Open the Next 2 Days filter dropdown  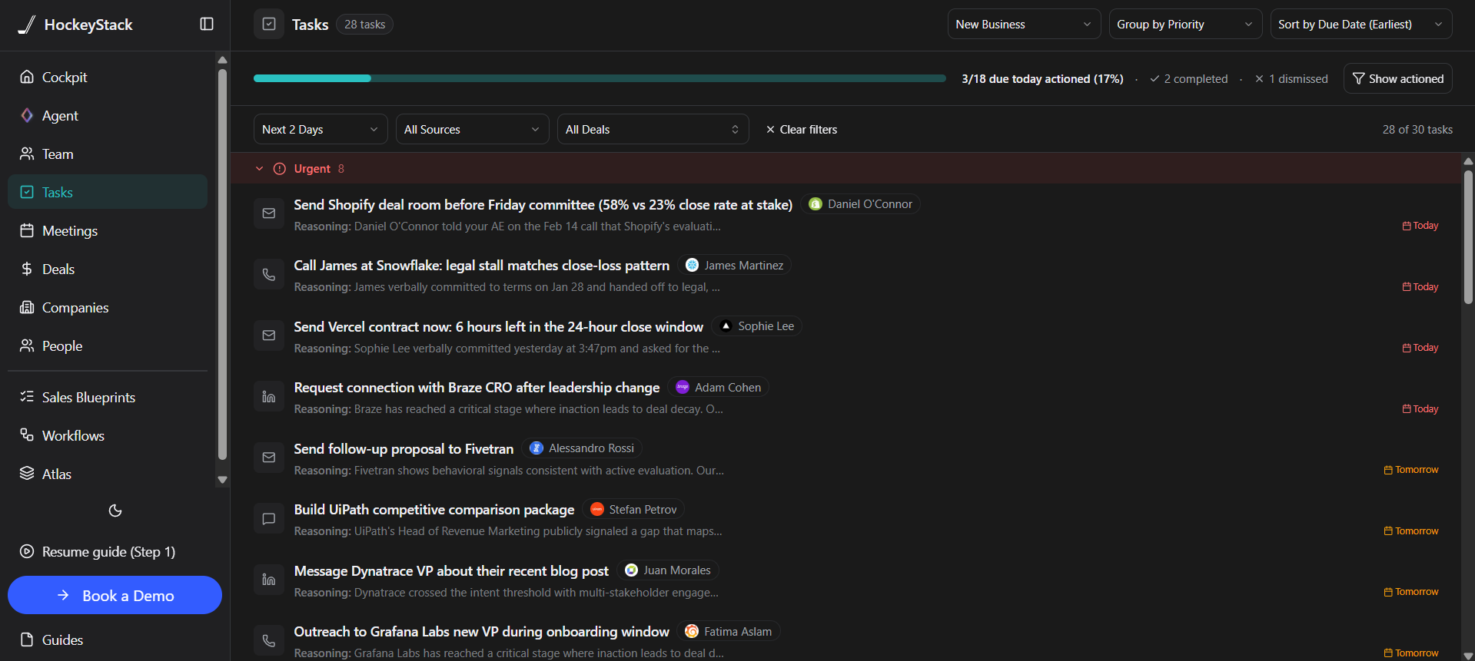point(321,129)
